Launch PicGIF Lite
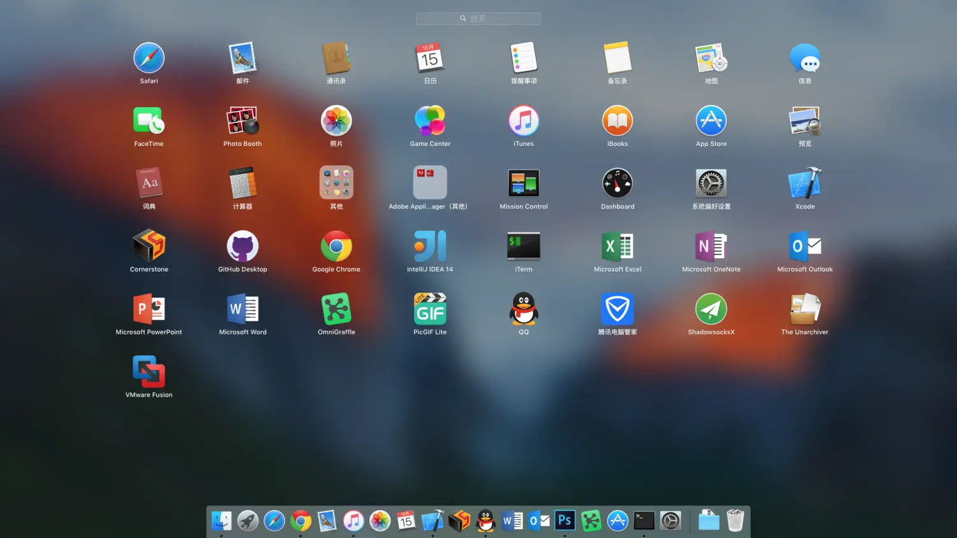The width and height of the screenshot is (957, 538). [x=430, y=309]
